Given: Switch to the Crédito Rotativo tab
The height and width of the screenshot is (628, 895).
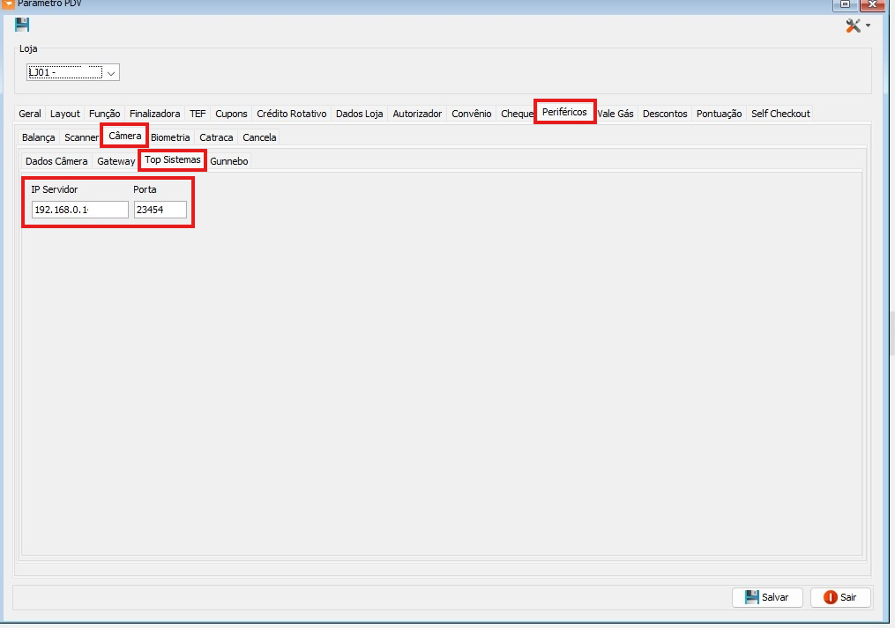Looking at the screenshot, I should [291, 114].
